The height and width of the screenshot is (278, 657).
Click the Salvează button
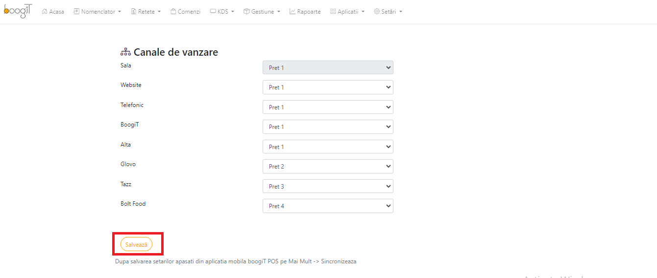(x=136, y=244)
